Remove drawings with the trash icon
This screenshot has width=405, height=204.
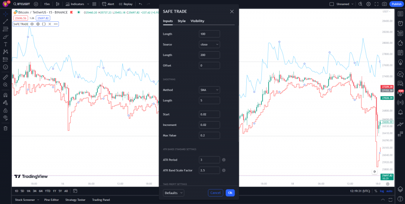click(x=6, y=128)
